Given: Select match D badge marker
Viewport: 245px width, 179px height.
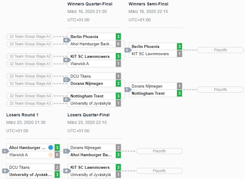Looking at the screenshot, I should point(67,100).
